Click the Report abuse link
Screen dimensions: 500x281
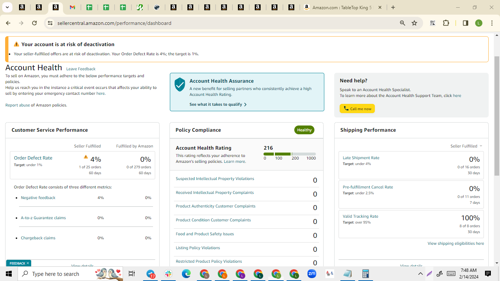[18, 105]
